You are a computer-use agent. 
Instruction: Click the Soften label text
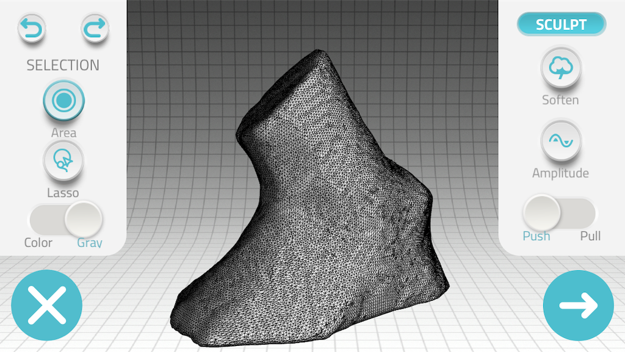[x=560, y=99]
